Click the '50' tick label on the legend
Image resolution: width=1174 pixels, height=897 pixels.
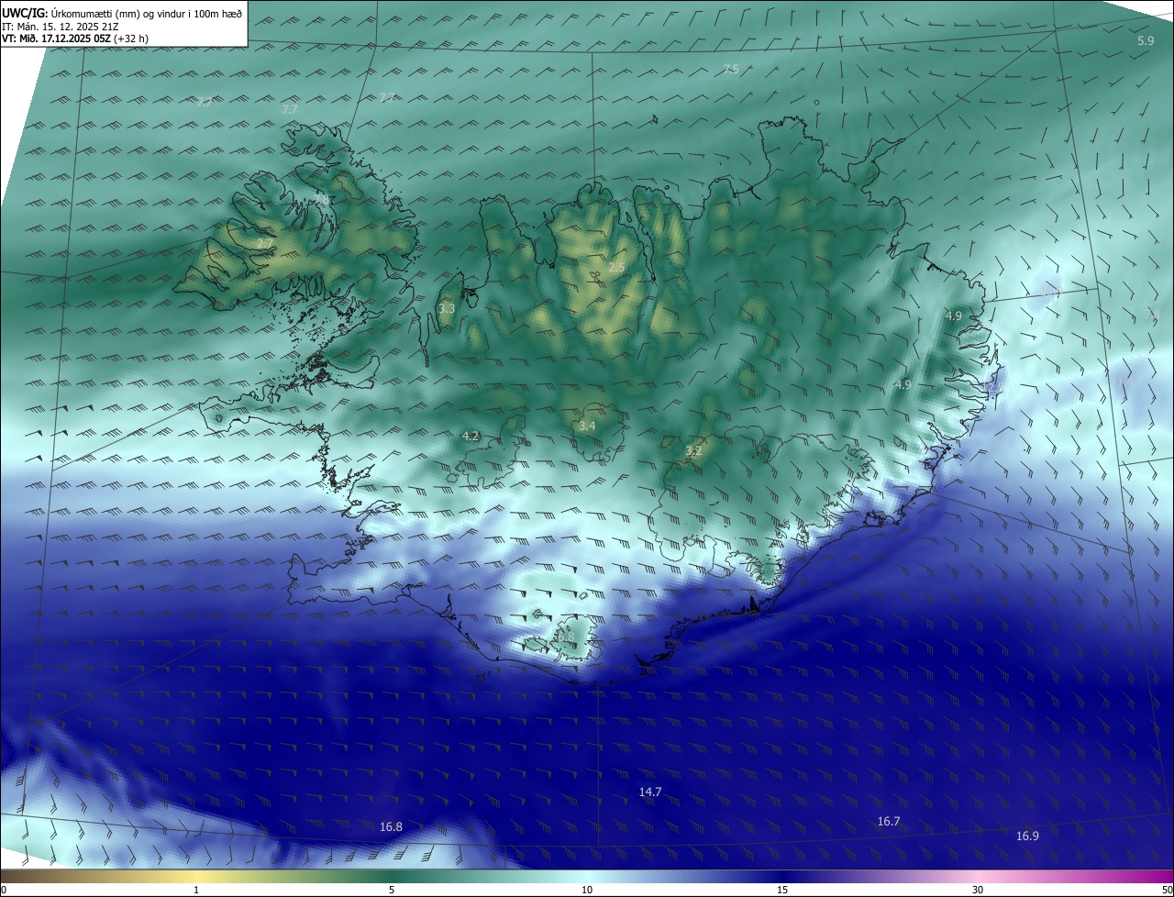pos(1167,891)
